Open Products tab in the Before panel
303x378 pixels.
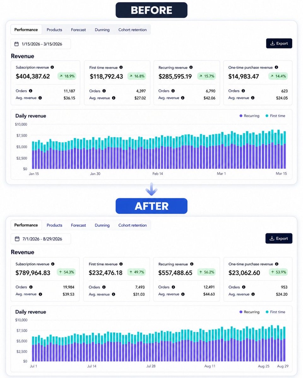coord(54,30)
